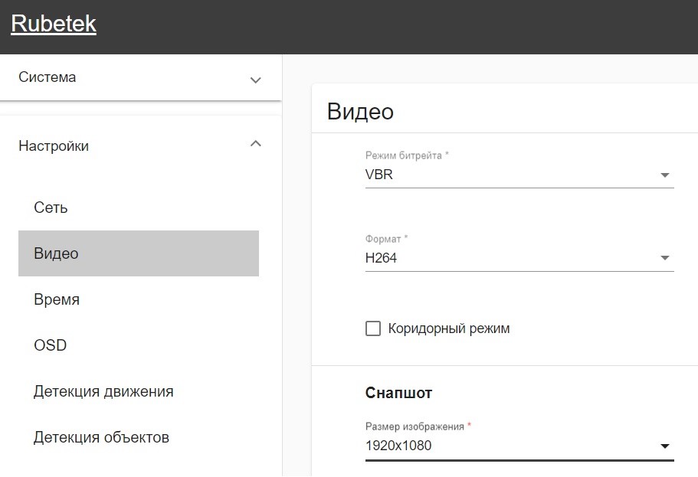Open the Детекция объектов page
698x477 pixels.
point(101,437)
